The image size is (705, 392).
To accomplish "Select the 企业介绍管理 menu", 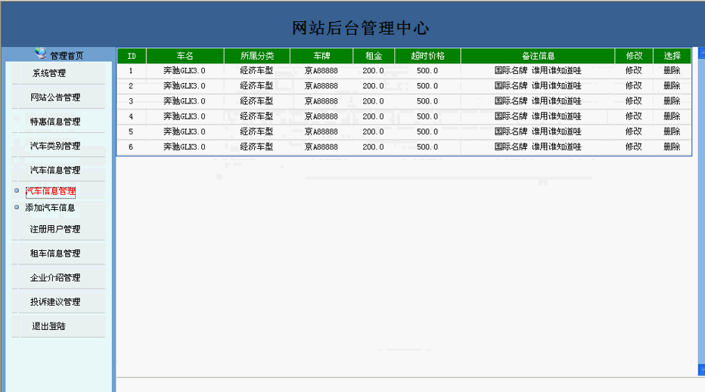I will pyautogui.click(x=55, y=278).
